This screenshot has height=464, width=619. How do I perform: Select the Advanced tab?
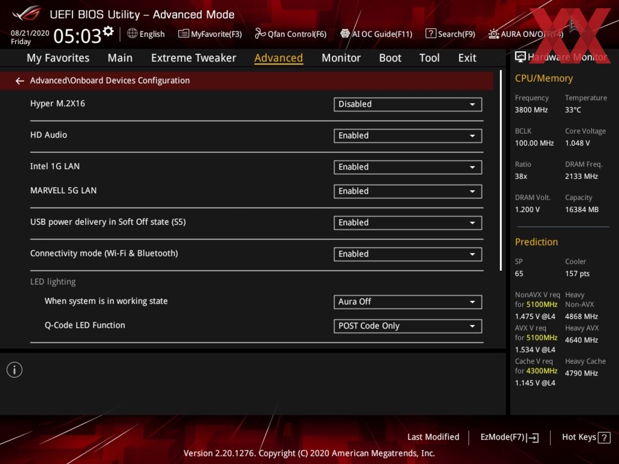(279, 58)
